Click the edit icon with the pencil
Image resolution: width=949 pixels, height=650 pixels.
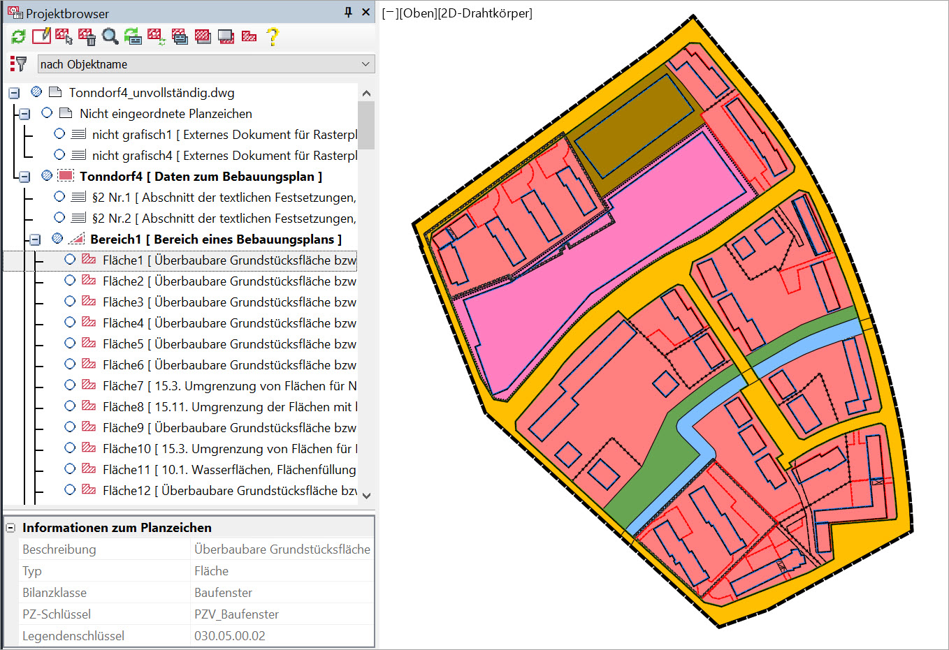click(x=41, y=36)
